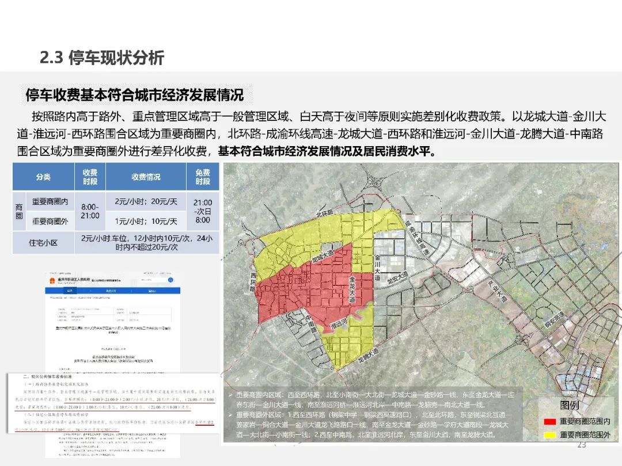Click the "2元/小时；20元/天" fee cell
This screenshot has width=622, height=466.
pos(146,202)
